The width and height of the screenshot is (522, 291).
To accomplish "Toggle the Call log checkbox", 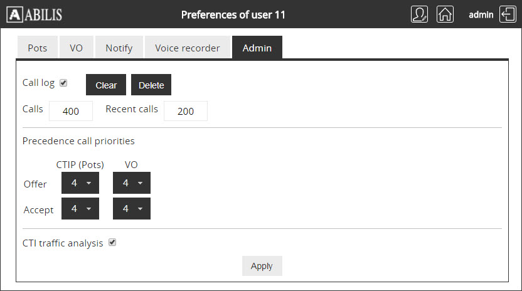I will [x=63, y=83].
